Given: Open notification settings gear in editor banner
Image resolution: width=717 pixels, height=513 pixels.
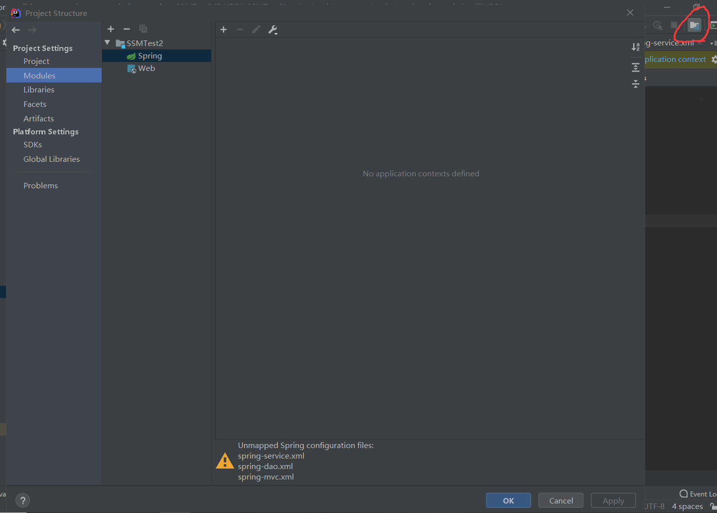Looking at the screenshot, I should point(714,59).
